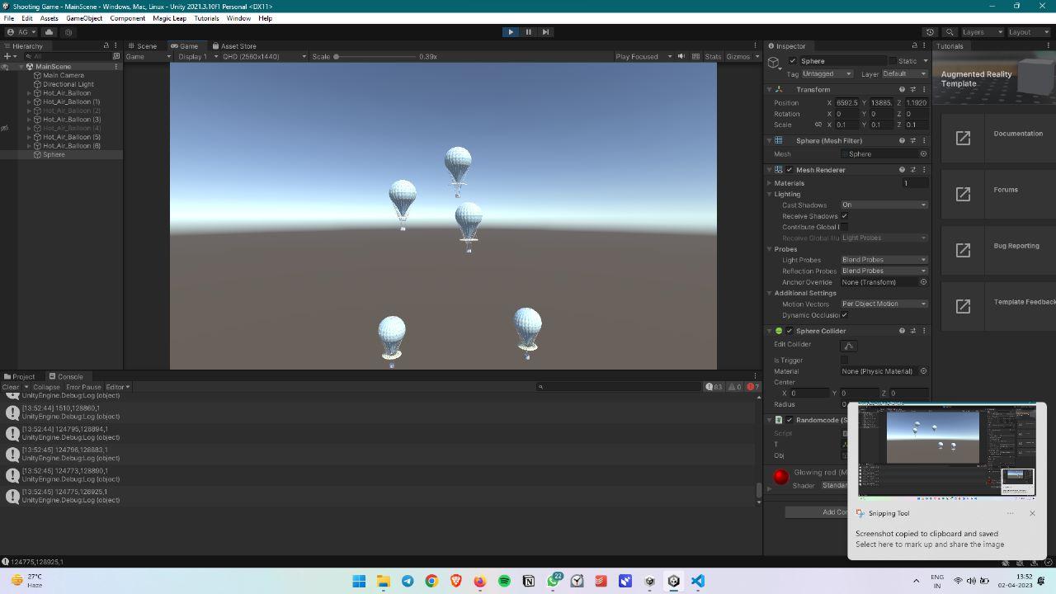
Task: Toggle scene visibility eye for MainScene
Action: (x=4, y=67)
